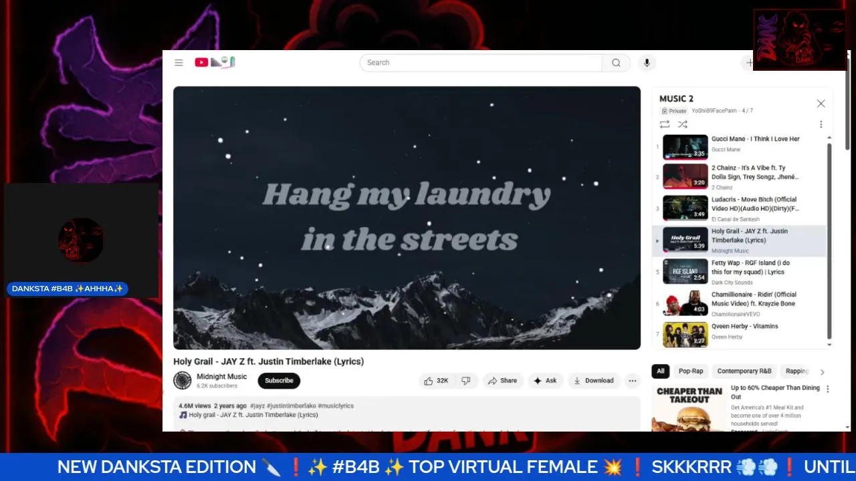Play Chamillionaire - Ridin' thumbnail
This screenshot has width=856, height=481.
(x=685, y=303)
